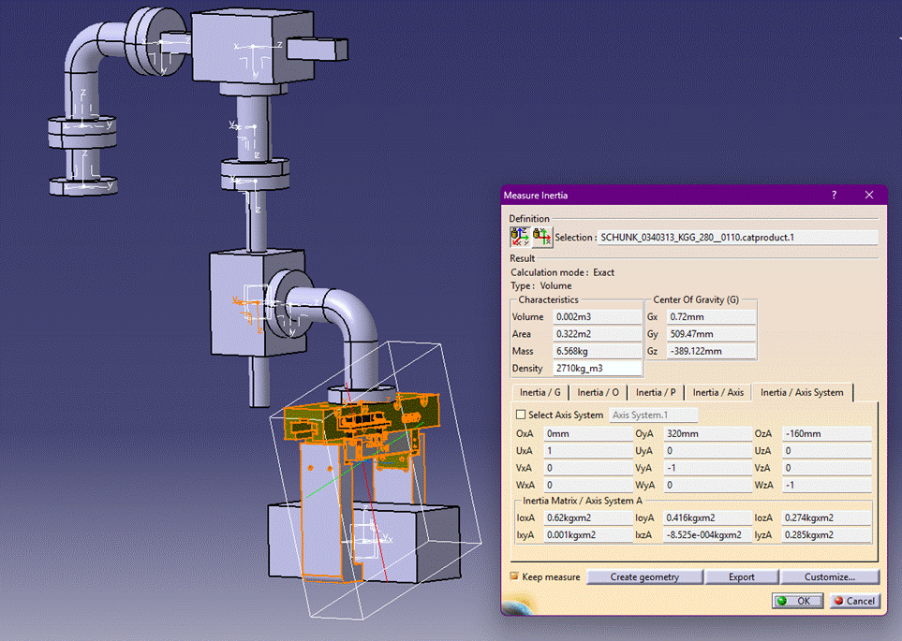The image size is (902, 641).
Task: Select the Measure Inertia 3D mode icon
Action: (x=520, y=237)
